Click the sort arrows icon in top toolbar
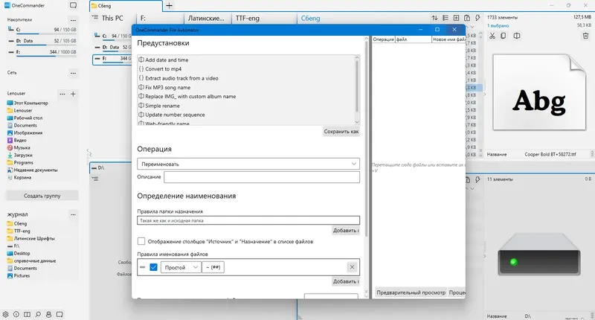595x320 pixels. click(434, 18)
